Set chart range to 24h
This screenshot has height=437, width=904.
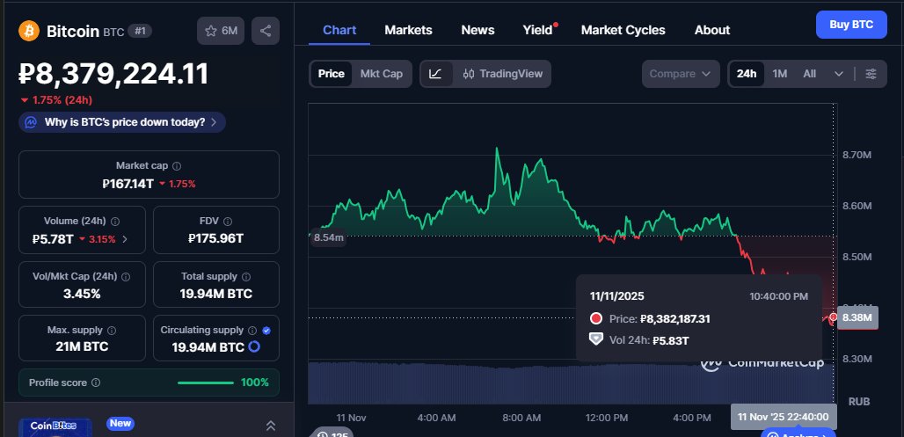coord(747,74)
